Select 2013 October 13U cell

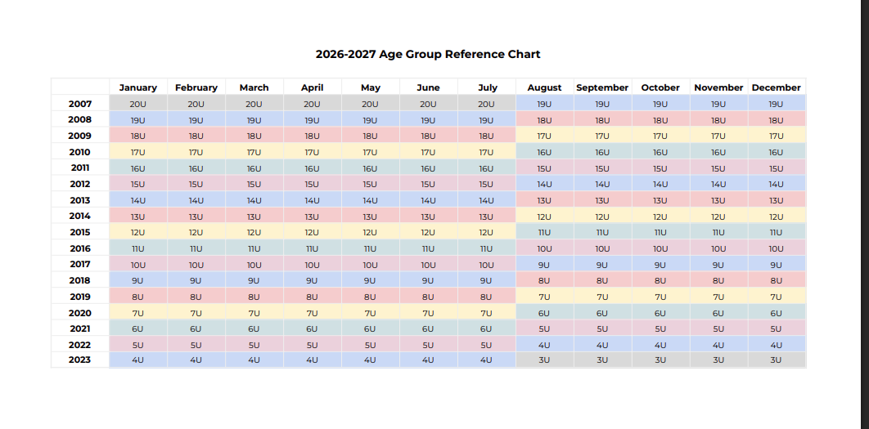pyautogui.click(x=660, y=200)
